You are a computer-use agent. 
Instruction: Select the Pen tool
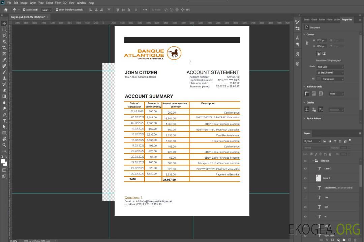point(4,115)
